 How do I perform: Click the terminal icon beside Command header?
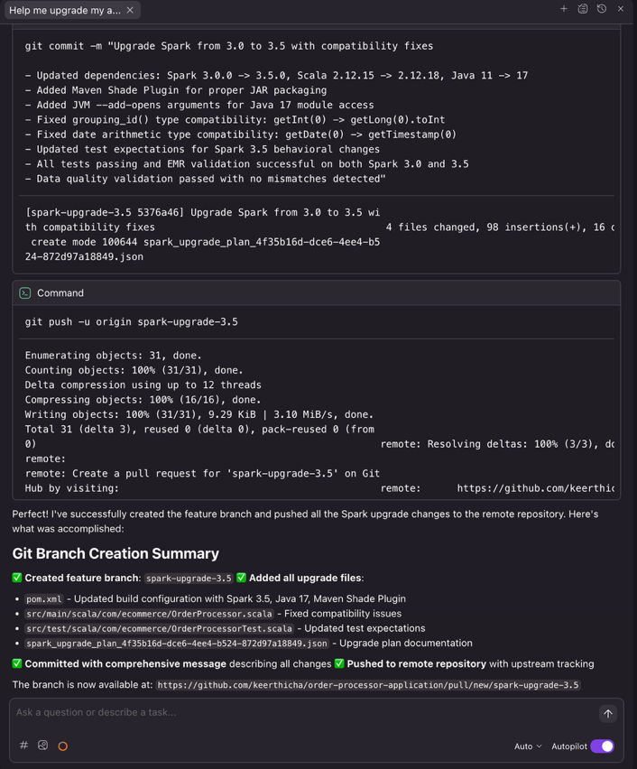point(25,293)
